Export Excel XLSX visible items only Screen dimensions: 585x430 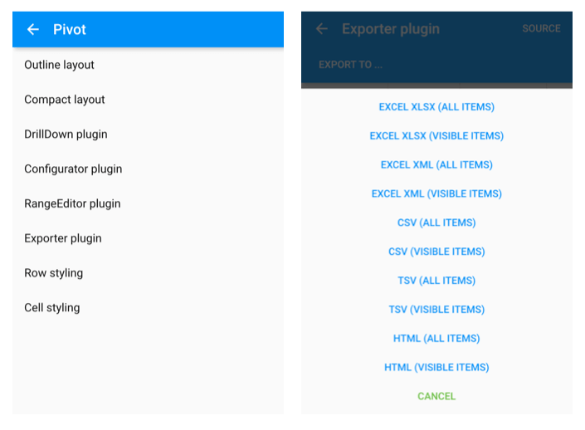(436, 136)
